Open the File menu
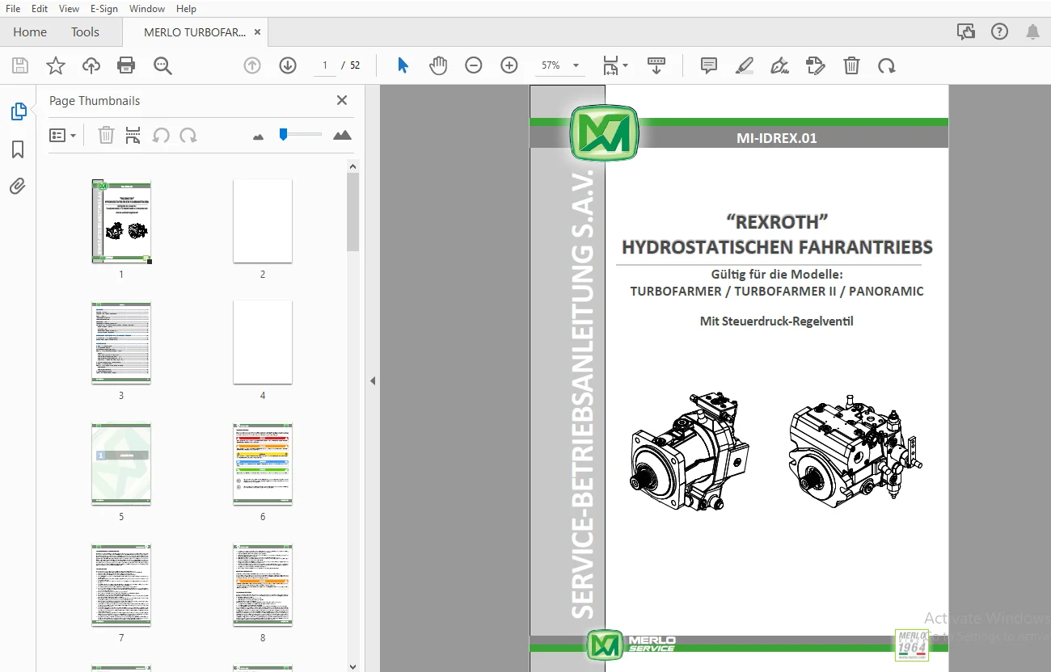This screenshot has height=672, width=1051. (x=13, y=9)
